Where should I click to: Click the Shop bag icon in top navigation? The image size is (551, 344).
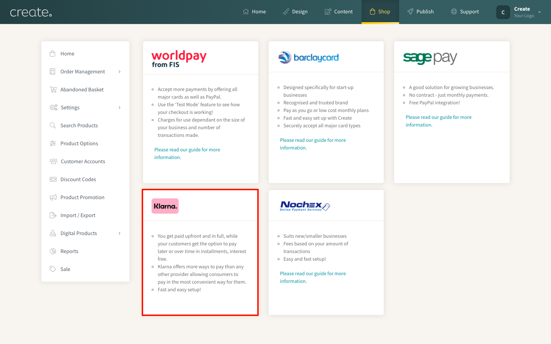[x=372, y=11]
